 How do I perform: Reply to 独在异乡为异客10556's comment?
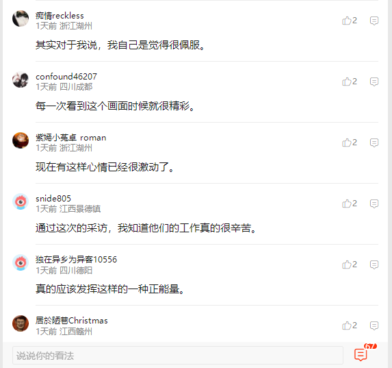(x=374, y=265)
